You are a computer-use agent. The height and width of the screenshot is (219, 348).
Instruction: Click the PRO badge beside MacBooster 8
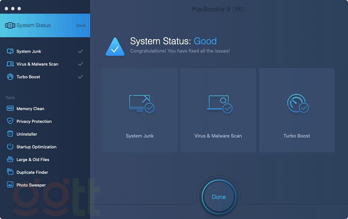[239, 9]
